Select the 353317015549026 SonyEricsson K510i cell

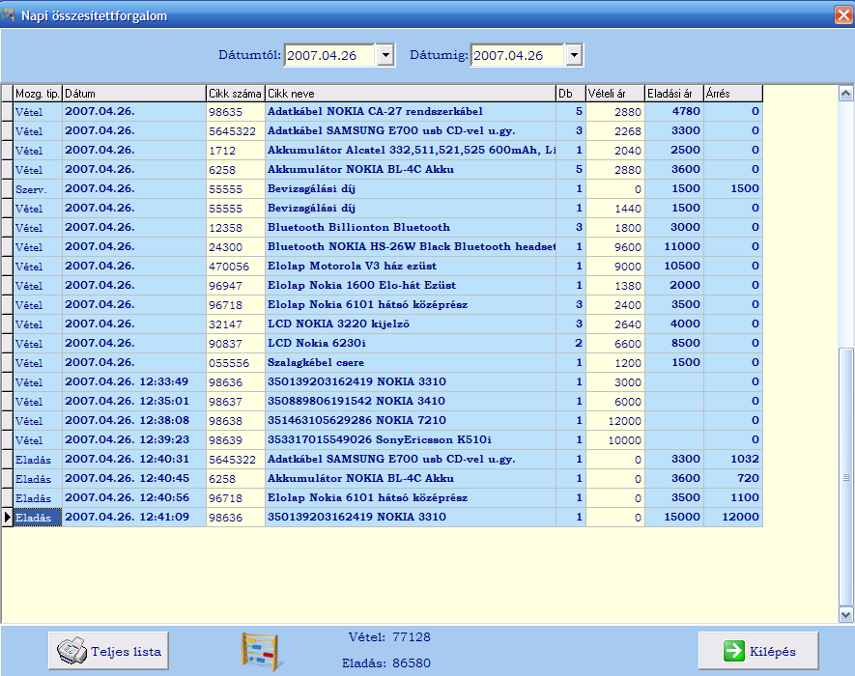coord(411,440)
